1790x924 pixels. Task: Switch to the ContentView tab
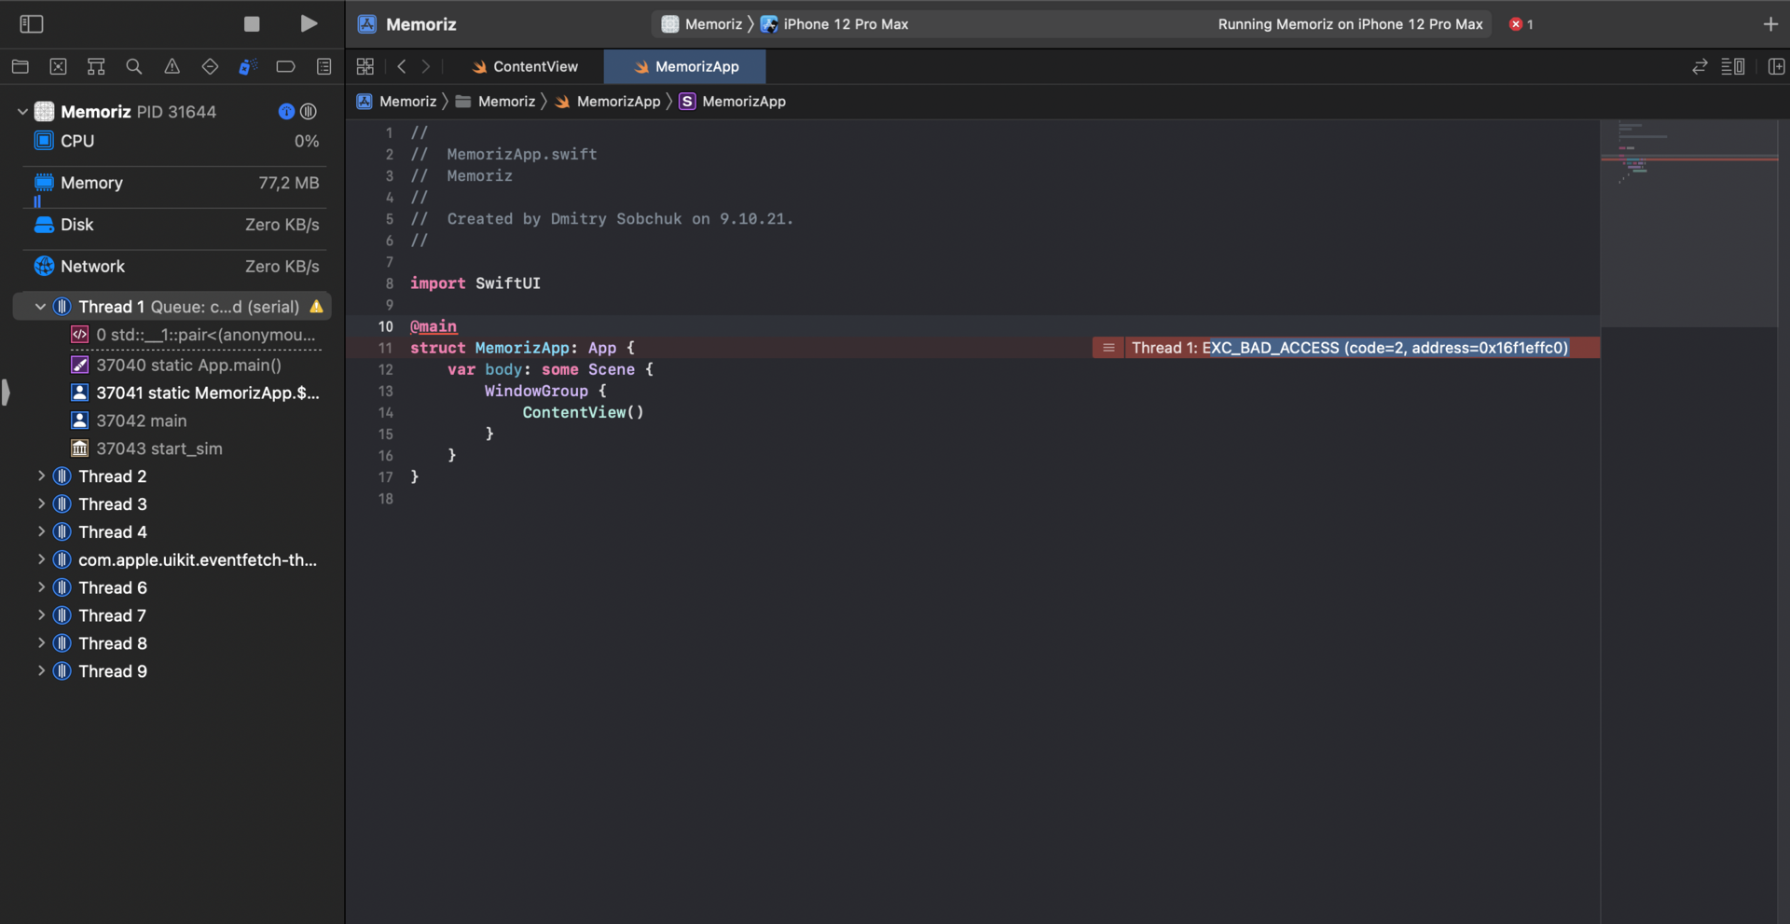click(525, 66)
